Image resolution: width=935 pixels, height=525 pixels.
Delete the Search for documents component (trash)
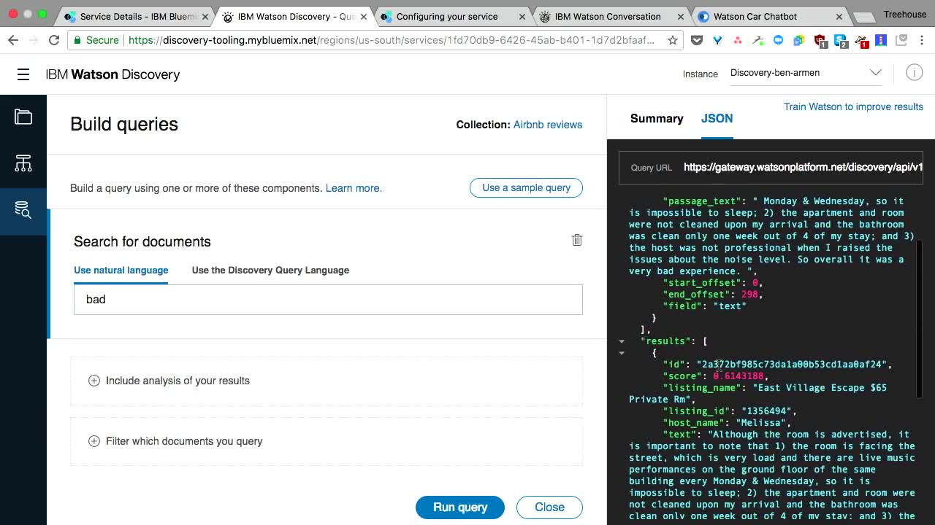(x=576, y=240)
